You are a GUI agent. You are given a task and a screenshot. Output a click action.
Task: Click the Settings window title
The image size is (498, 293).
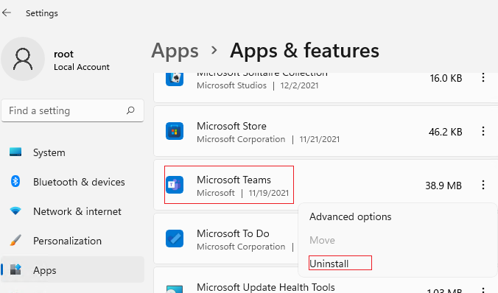coord(42,13)
